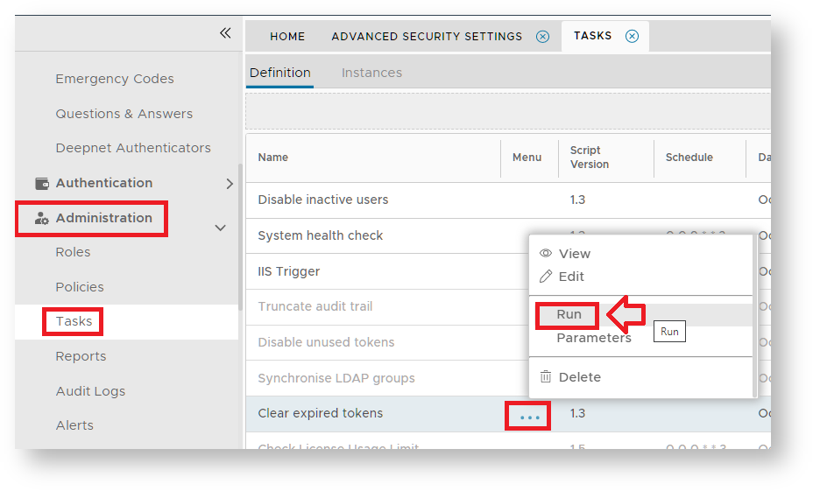This screenshot has width=813, height=491.
Task: Click the trash icon beside Delete
Action: (546, 377)
